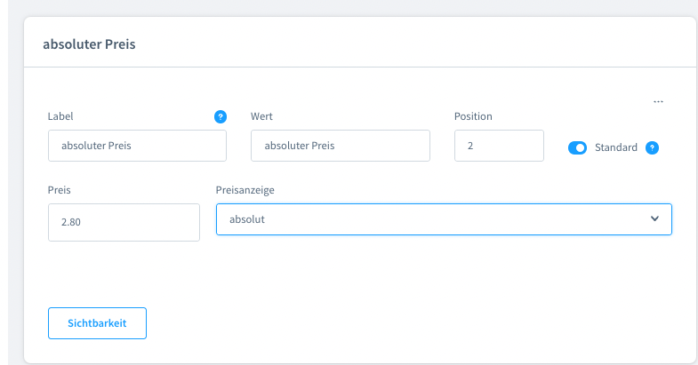Click the card header bar area
698x365 pixels.
point(400,44)
